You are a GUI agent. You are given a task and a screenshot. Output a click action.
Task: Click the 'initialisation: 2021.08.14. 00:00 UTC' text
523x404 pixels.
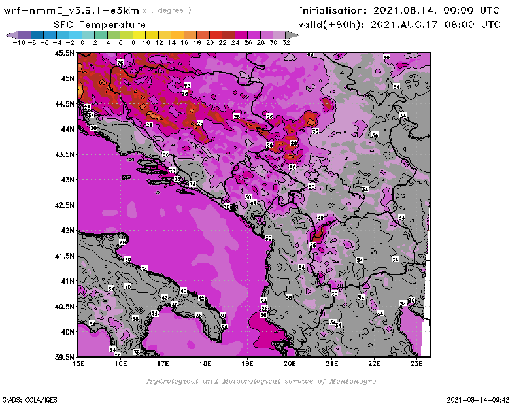pyautogui.click(x=399, y=10)
